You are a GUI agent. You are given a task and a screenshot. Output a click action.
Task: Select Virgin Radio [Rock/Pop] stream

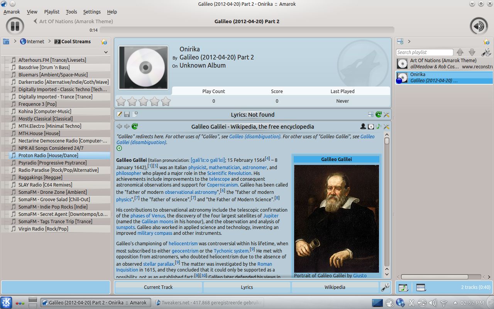[56, 229]
